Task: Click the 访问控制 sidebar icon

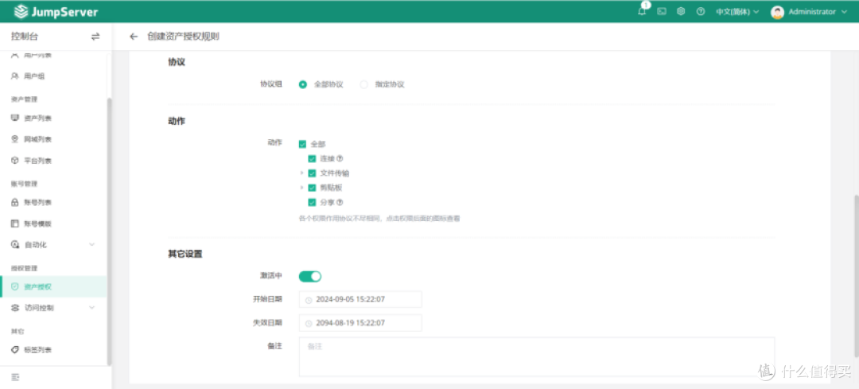Action: (15, 308)
